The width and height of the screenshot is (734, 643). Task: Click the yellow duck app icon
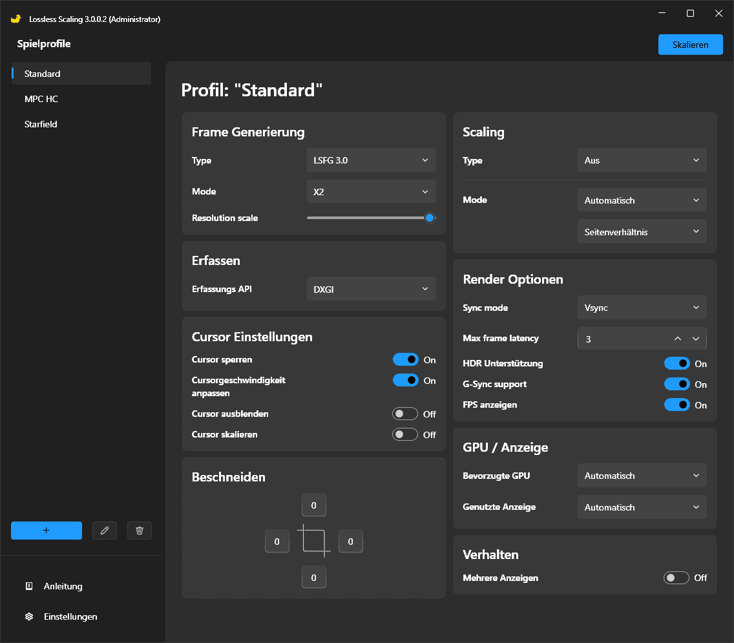16,19
